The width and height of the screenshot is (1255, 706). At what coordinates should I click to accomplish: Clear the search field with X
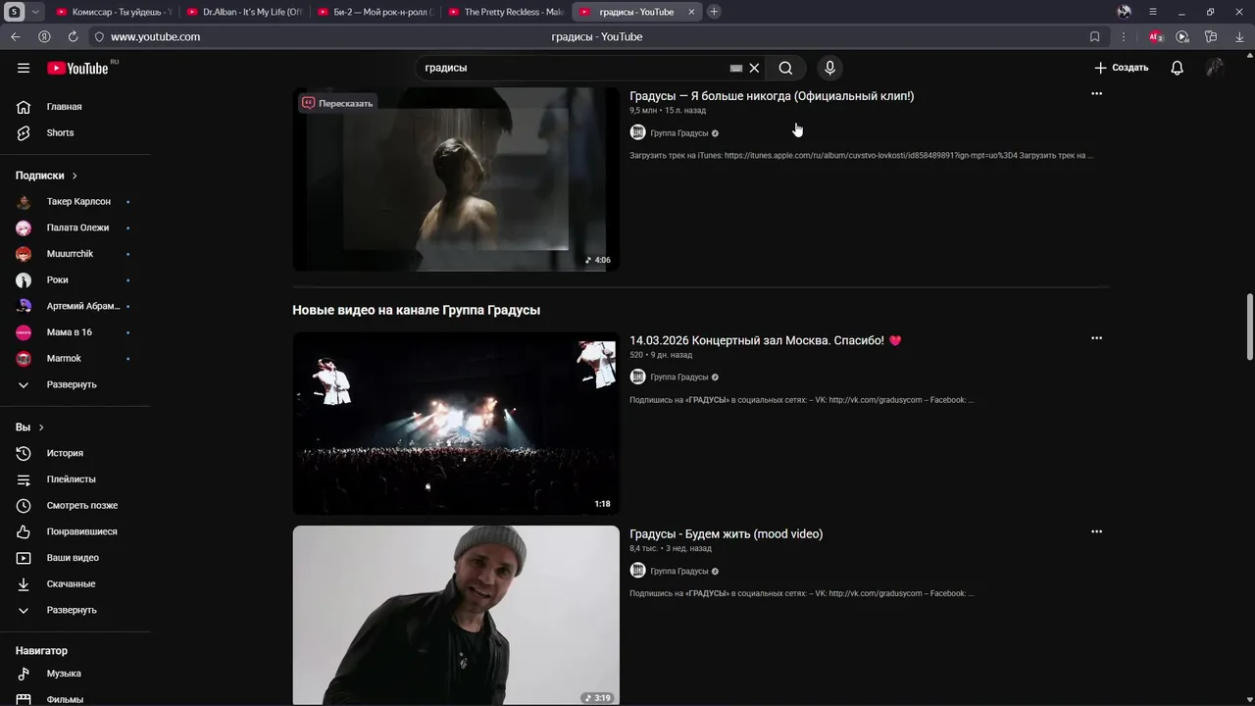[754, 68]
